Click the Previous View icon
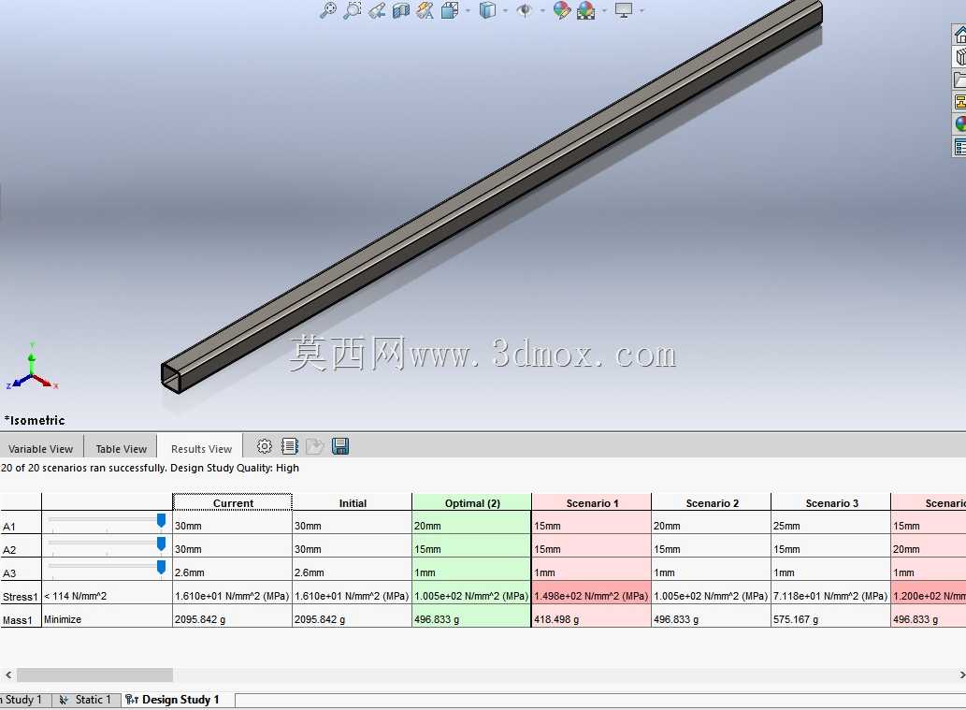 (x=377, y=10)
